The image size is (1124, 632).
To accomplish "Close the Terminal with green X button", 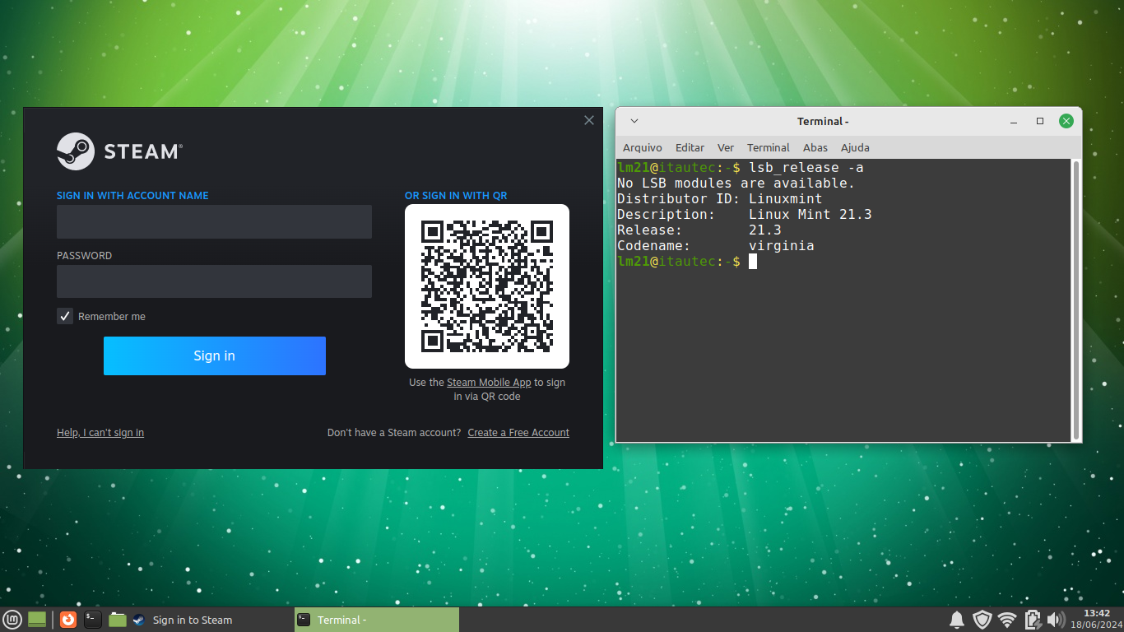I will tap(1066, 121).
